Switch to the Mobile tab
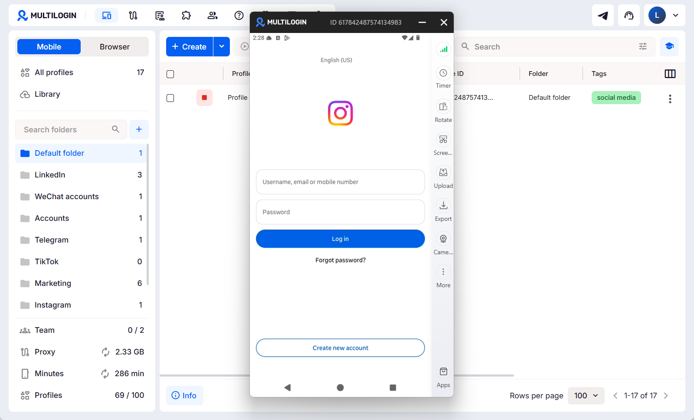694x420 pixels. pos(49,47)
